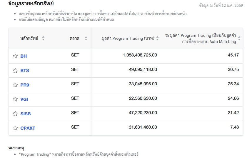This screenshot has height=158, width=247.
Task: Click the 45.17 percentage cell
Action: coord(233,55)
